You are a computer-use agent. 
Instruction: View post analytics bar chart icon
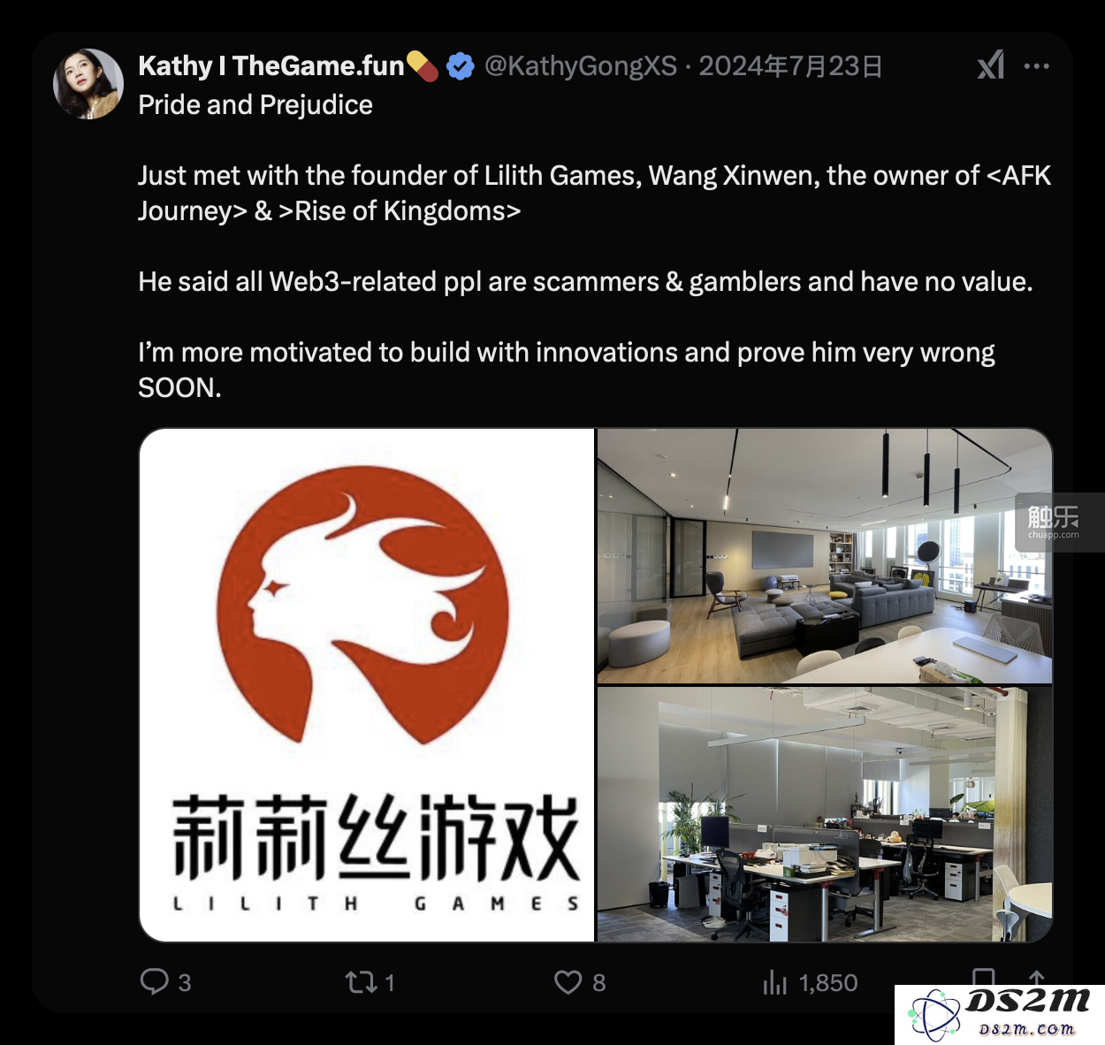click(774, 981)
